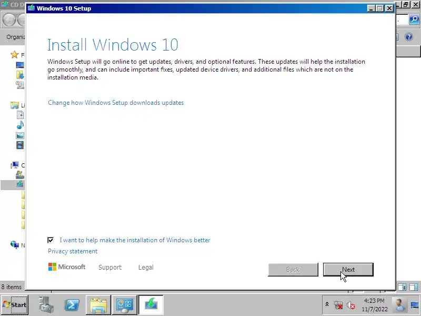Open Windows Explorer from the taskbar
Viewport: 421px width, 316px height.
[98, 305]
